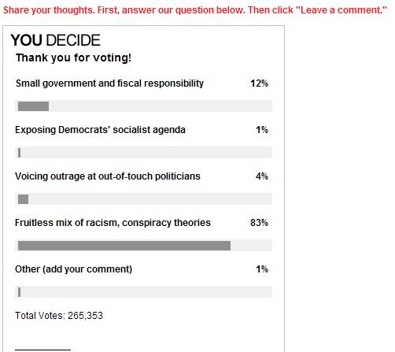Click the red 'Share your thoughts' instruction text
Image resolution: width=395 pixels, height=352 pixels.
(195, 10)
